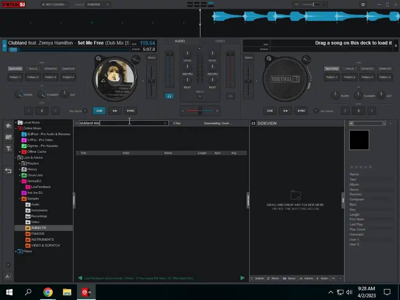The width and height of the screenshot is (400, 300).
Task: Expand the Local Music tree node
Action: [16, 122]
